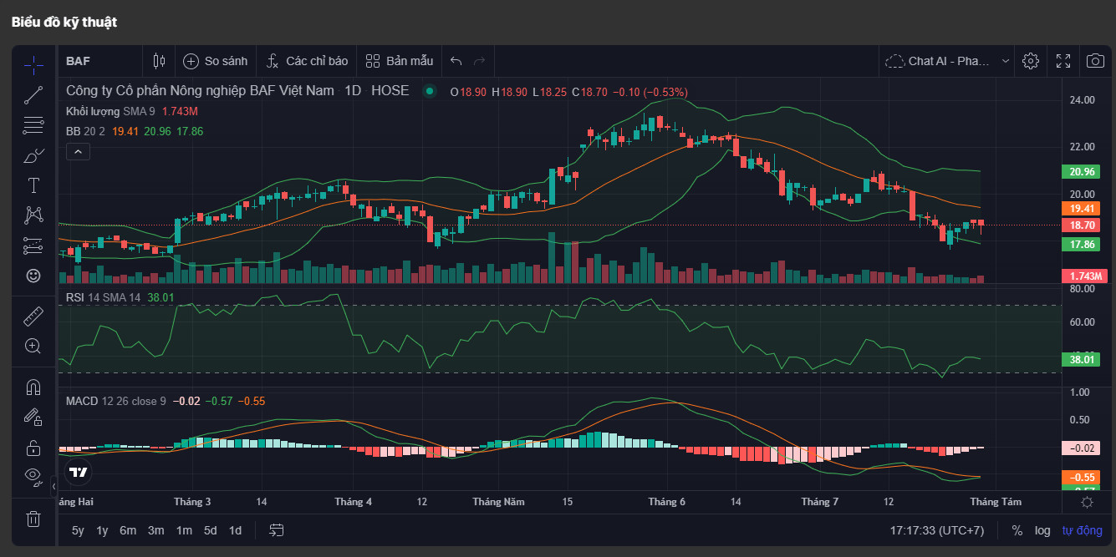Screen dimensions: 1116x557
Task: Open Các chỉ báo indicators menu
Action: coord(307,61)
